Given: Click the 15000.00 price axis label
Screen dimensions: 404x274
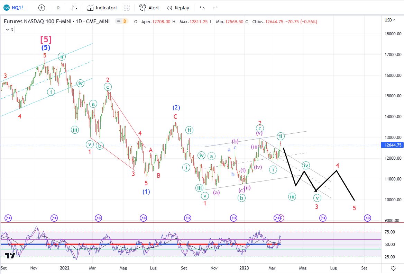Looking at the screenshot, I should click(x=393, y=96).
